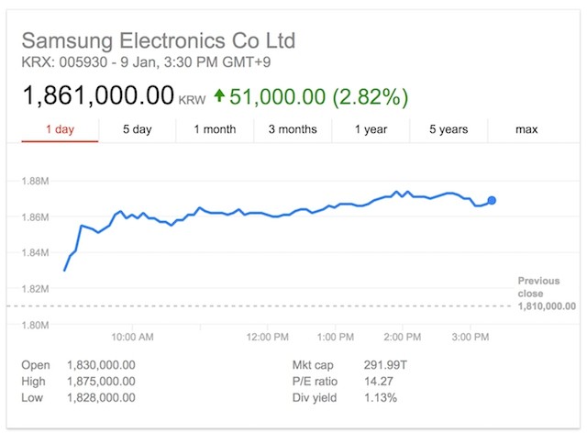Click the Previous close label
Image resolution: width=587 pixels, height=433 pixels.
[538, 287]
